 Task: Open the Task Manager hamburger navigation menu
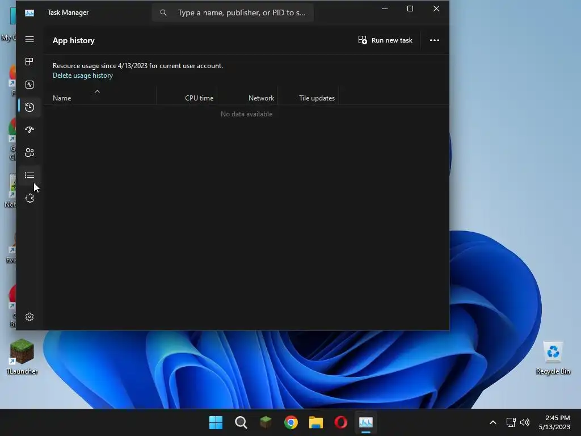tap(30, 39)
